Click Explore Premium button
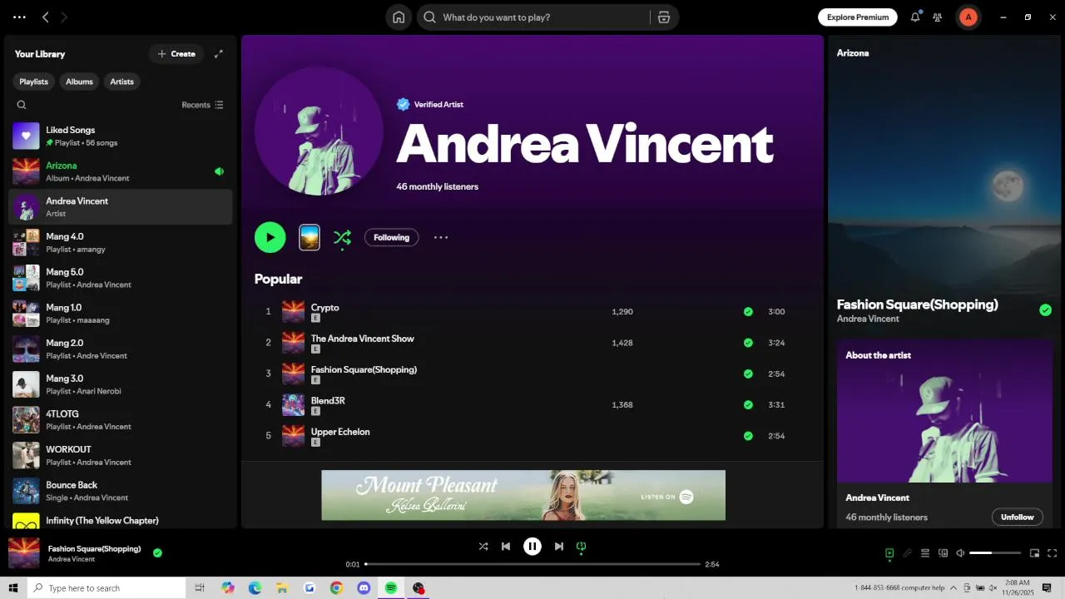The image size is (1065, 599). coord(858,17)
